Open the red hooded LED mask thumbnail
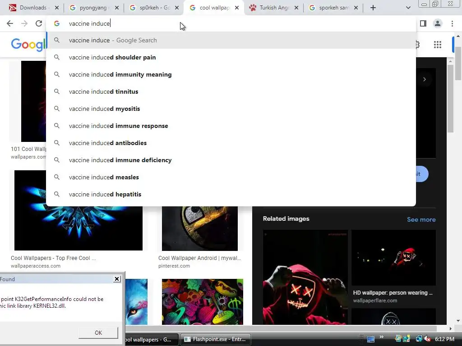This screenshot has height=346, width=462. point(305,277)
